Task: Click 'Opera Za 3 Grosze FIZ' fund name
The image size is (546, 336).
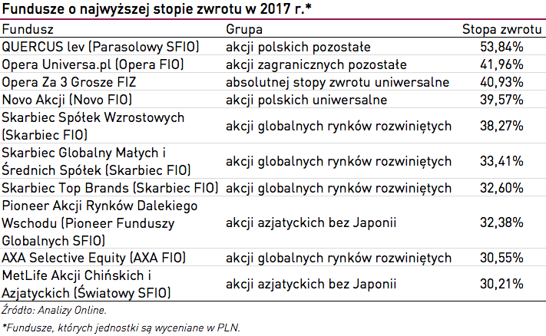Action: pos(68,82)
